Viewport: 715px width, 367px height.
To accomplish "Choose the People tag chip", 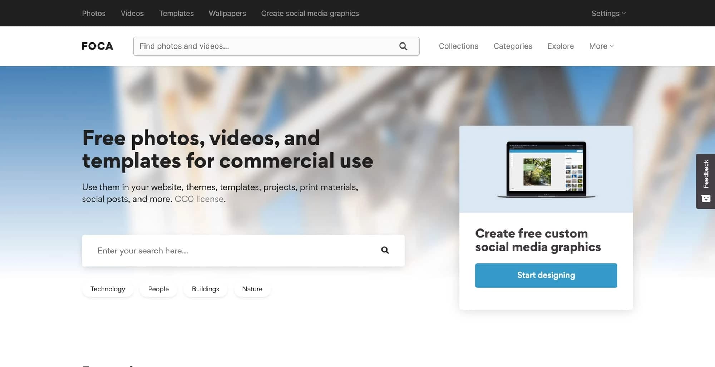I will click(x=158, y=289).
